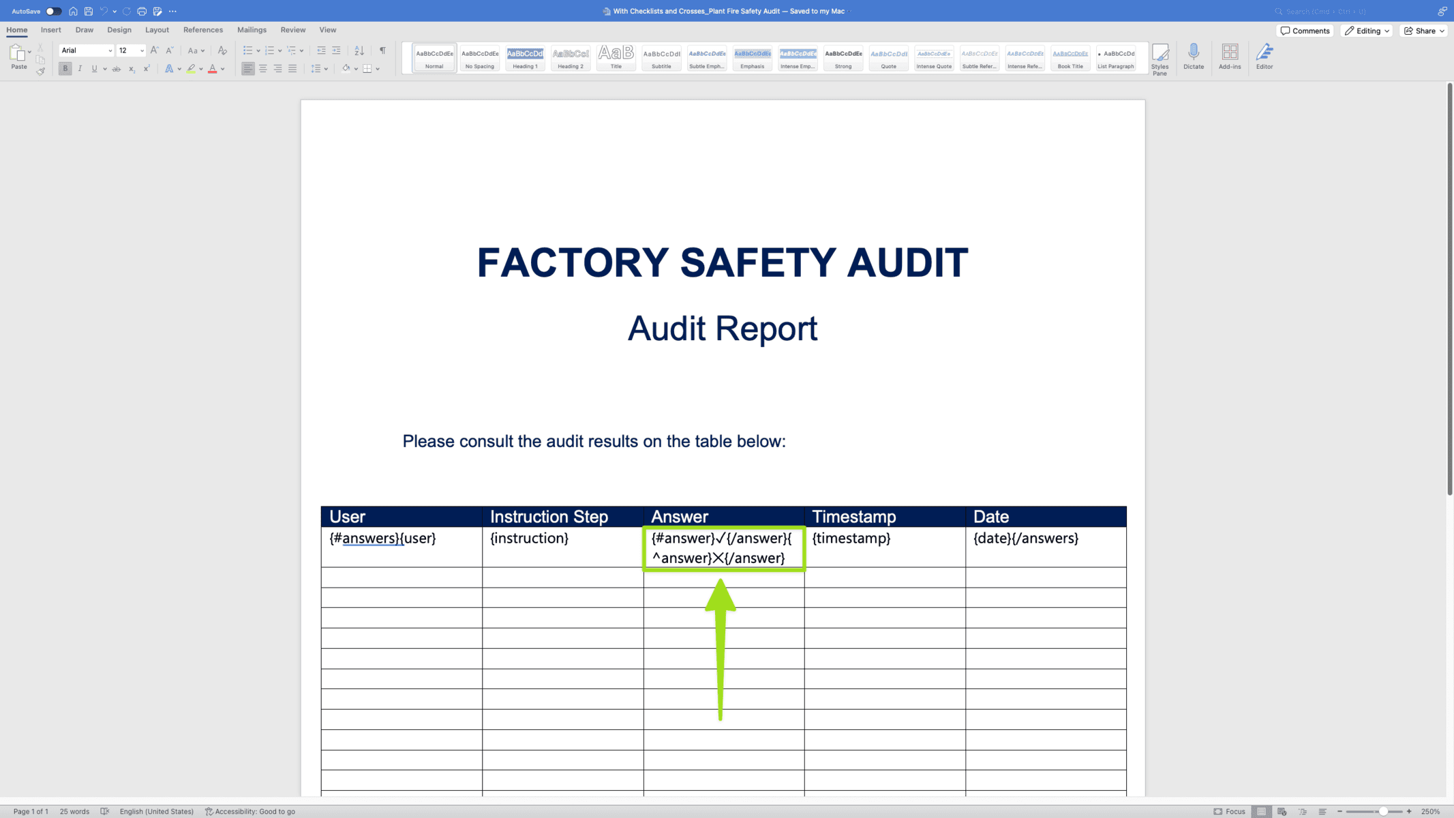Switch to the Insert tab
This screenshot has width=1454, height=818.
point(50,30)
